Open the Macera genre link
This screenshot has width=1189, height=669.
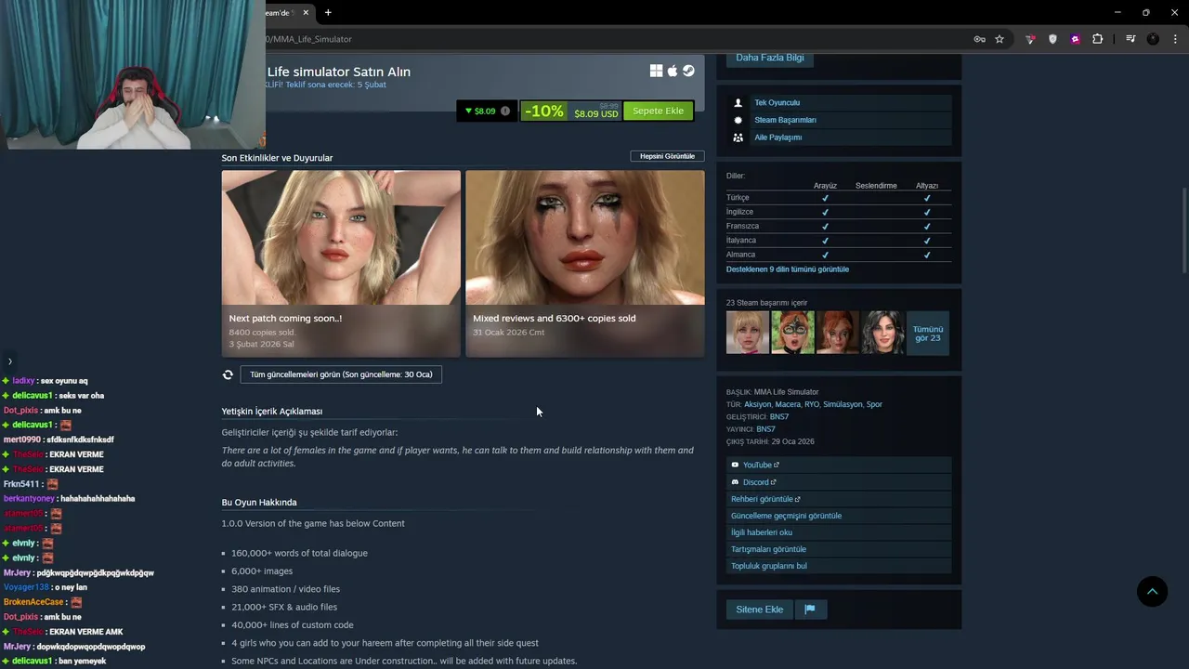[788, 404]
